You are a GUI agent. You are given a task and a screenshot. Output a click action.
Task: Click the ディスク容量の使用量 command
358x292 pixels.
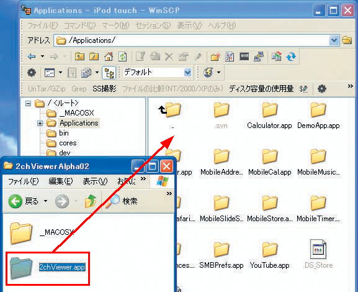click(261, 89)
